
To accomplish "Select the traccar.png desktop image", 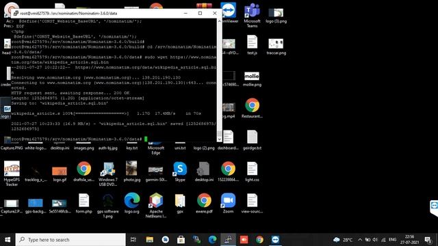I will pos(276,46).
